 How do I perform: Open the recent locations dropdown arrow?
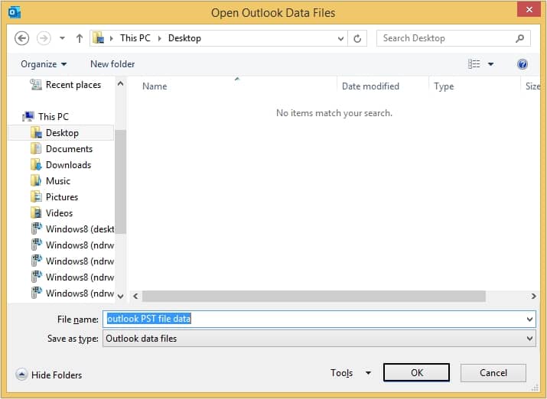[x=62, y=38]
